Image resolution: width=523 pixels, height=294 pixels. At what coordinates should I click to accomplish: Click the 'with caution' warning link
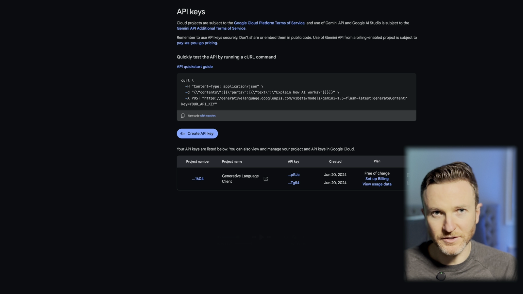pyautogui.click(x=208, y=115)
